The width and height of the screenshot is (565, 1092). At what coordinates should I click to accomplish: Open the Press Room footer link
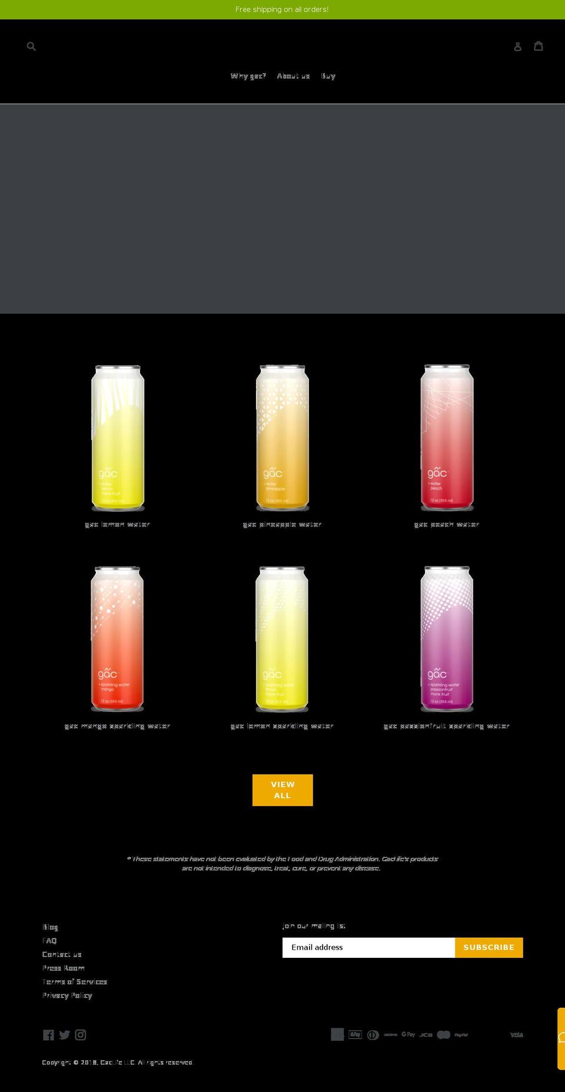pyautogui.click(x=64, y=968)
